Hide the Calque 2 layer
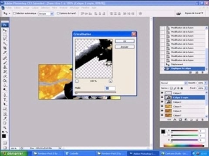Image resolution: width=209 pixels, height=156 pixels. 162,102
